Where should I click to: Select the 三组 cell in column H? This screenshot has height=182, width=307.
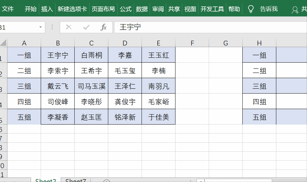click(259, 86)
